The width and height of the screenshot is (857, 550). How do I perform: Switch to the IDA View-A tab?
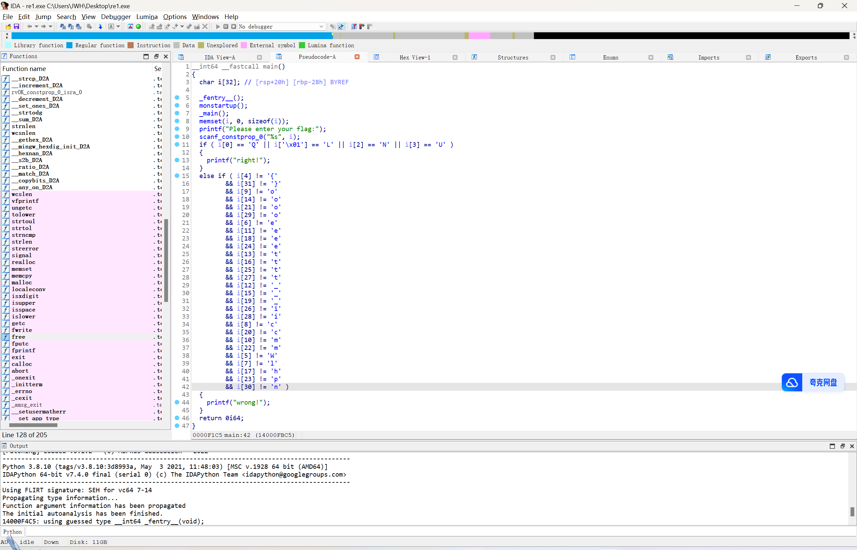[x=220, y=57]
